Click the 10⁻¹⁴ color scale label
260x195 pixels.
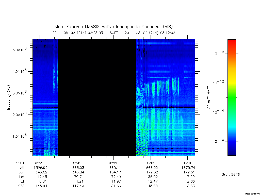[x=218, y=112]
